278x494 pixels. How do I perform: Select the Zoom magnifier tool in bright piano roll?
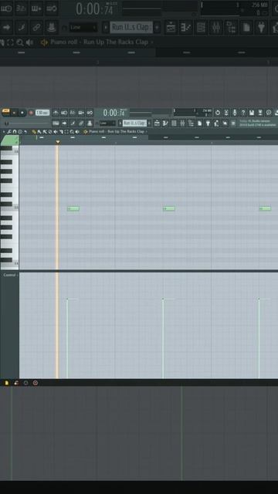coord(72,132)
